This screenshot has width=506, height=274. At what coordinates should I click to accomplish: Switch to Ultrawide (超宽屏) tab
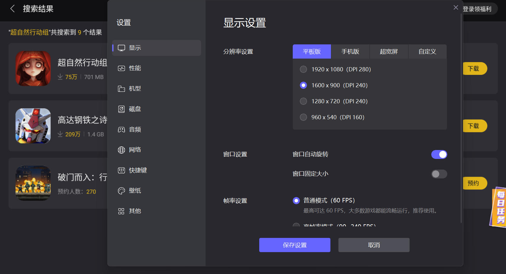coord(389,51)
